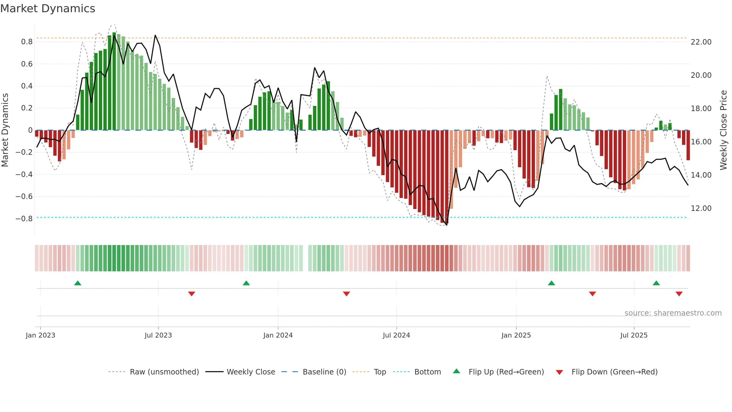Toggle the Bottom legend entry

(x=417, y=372)
